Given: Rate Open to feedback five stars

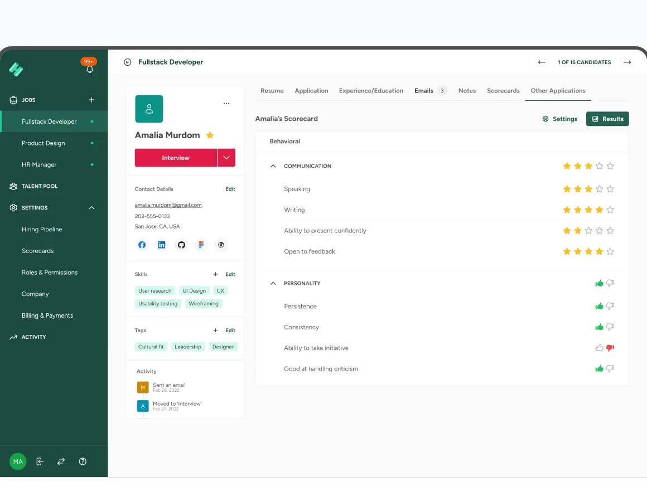Looking at the screenshot, I should [610, 251].
